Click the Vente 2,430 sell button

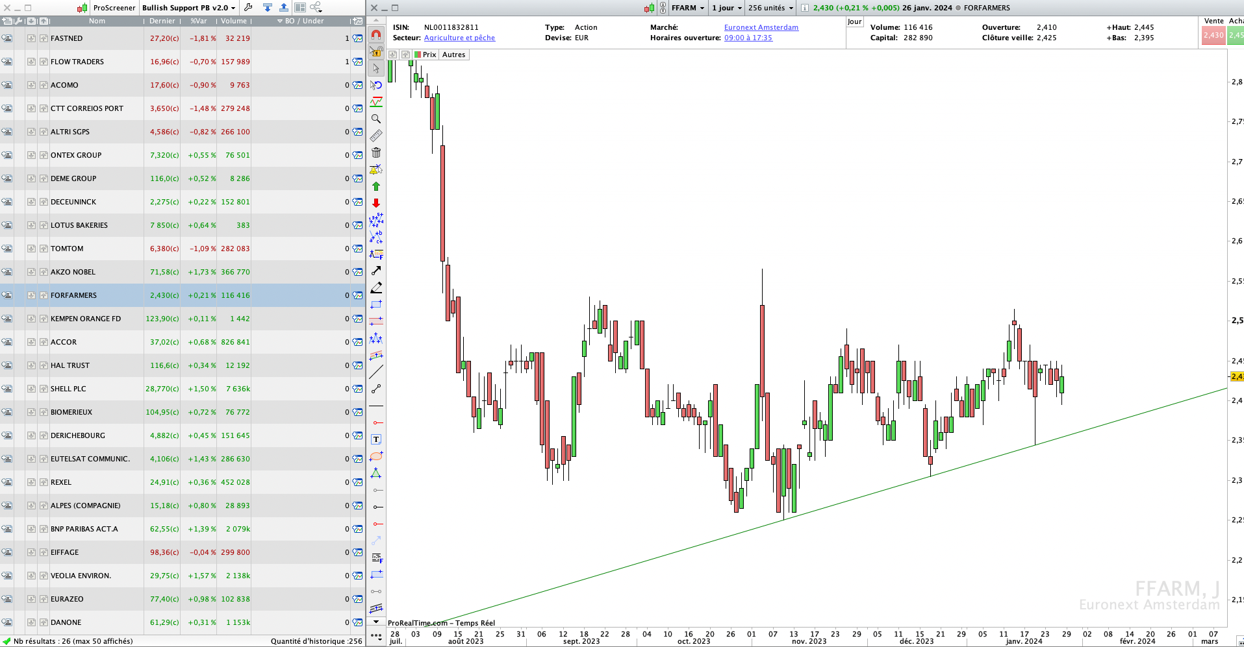point(1213,35)
